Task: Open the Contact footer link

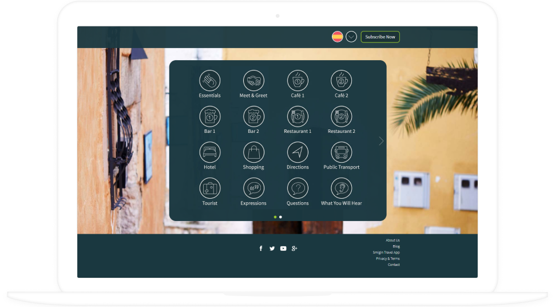Action: (394, 265)
